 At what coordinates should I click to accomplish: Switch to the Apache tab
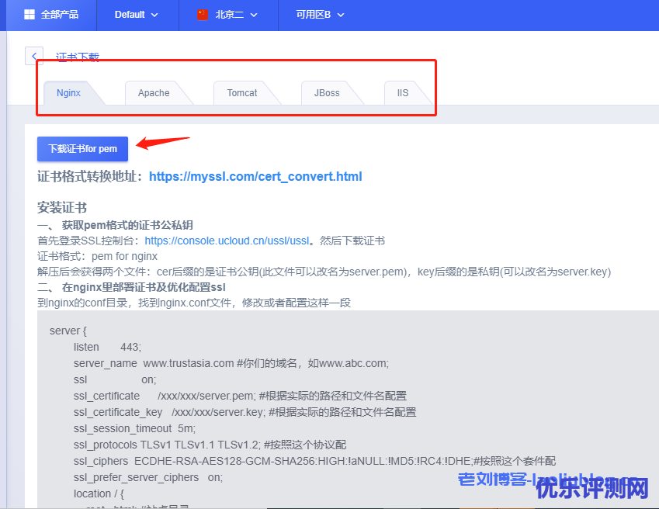154,93
